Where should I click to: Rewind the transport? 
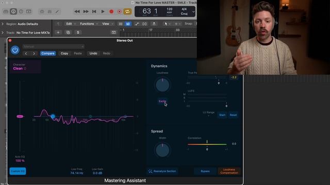tap(77, 11)
